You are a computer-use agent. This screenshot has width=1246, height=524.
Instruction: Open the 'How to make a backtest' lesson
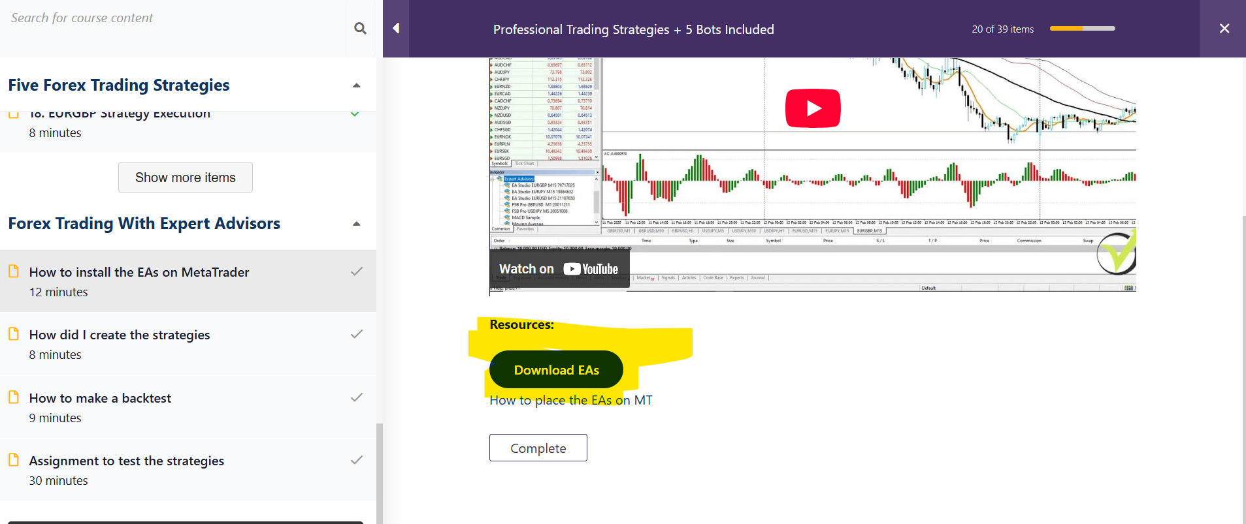[100, 398]
